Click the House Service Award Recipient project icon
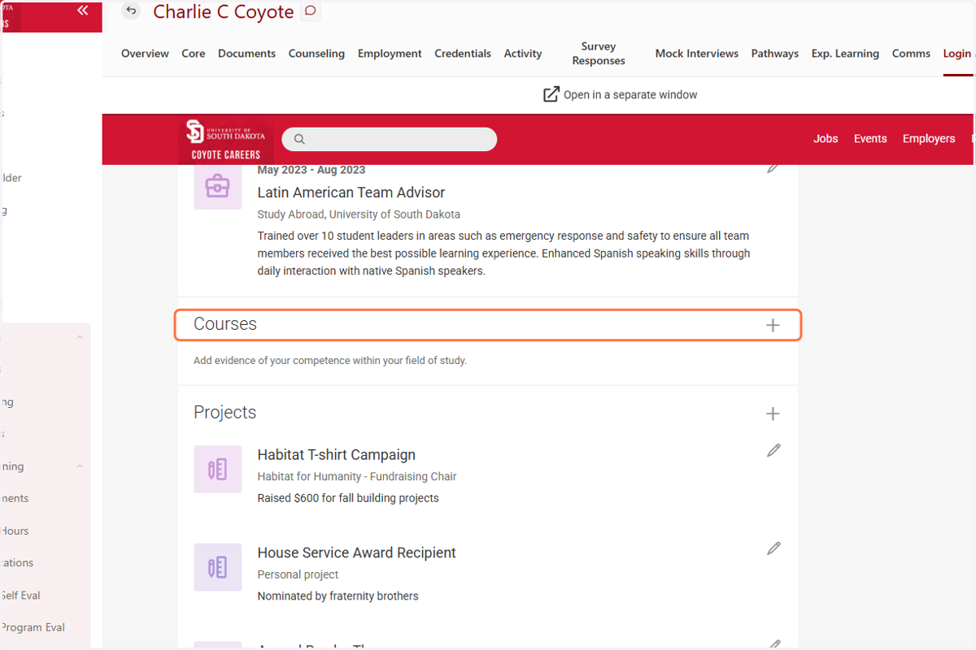976x650 pixels. (x=217, y=567)
